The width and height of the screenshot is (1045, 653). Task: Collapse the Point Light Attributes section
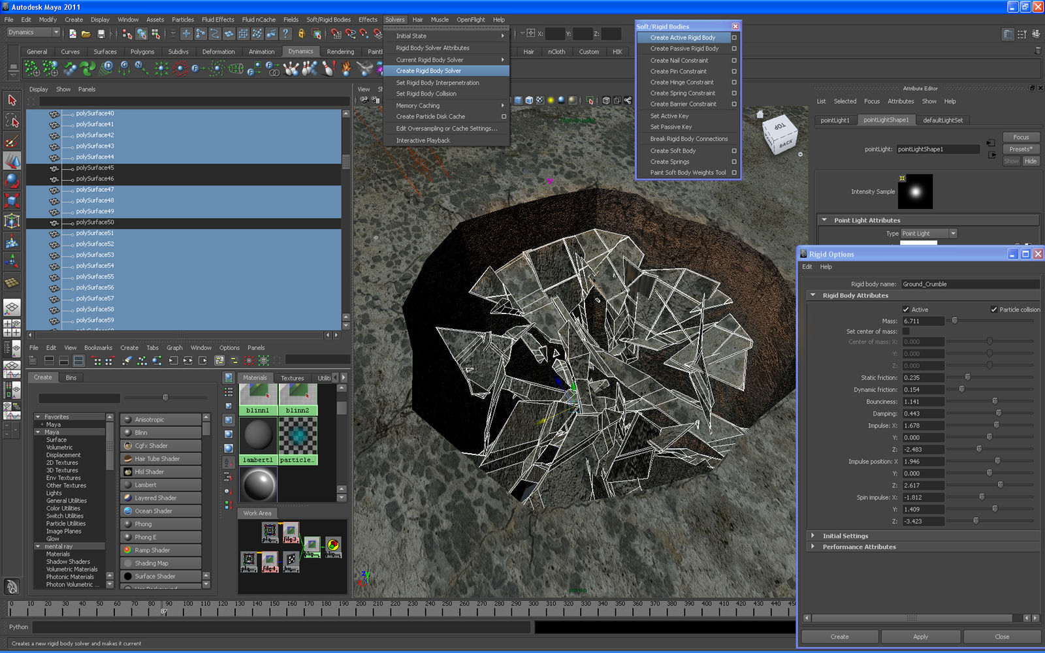coord(824,220)
